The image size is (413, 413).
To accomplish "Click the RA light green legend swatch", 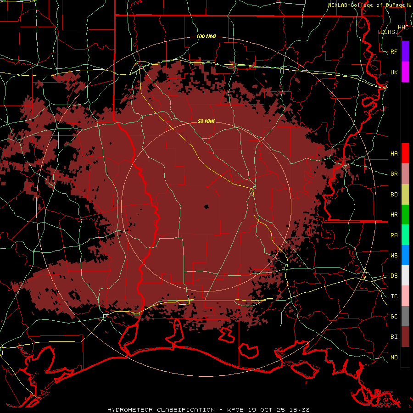I will [405, 235].
